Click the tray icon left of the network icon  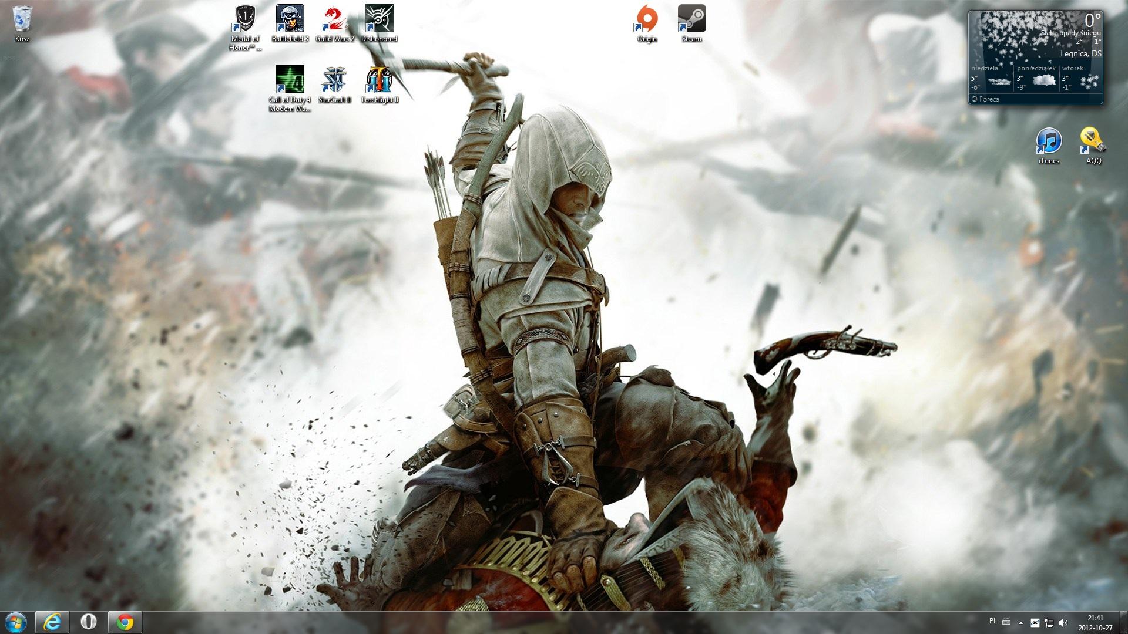(x=1035, y=622)
